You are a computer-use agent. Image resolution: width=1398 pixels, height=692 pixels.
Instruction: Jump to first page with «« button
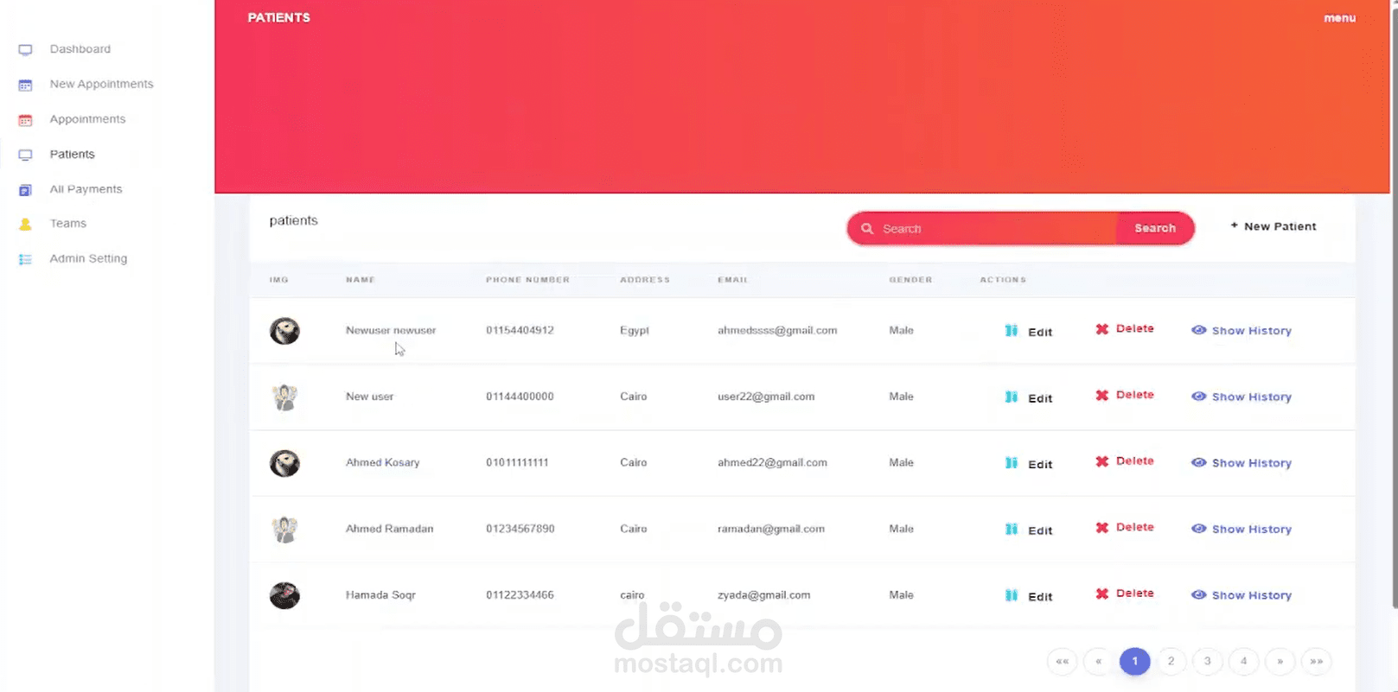1062,661
